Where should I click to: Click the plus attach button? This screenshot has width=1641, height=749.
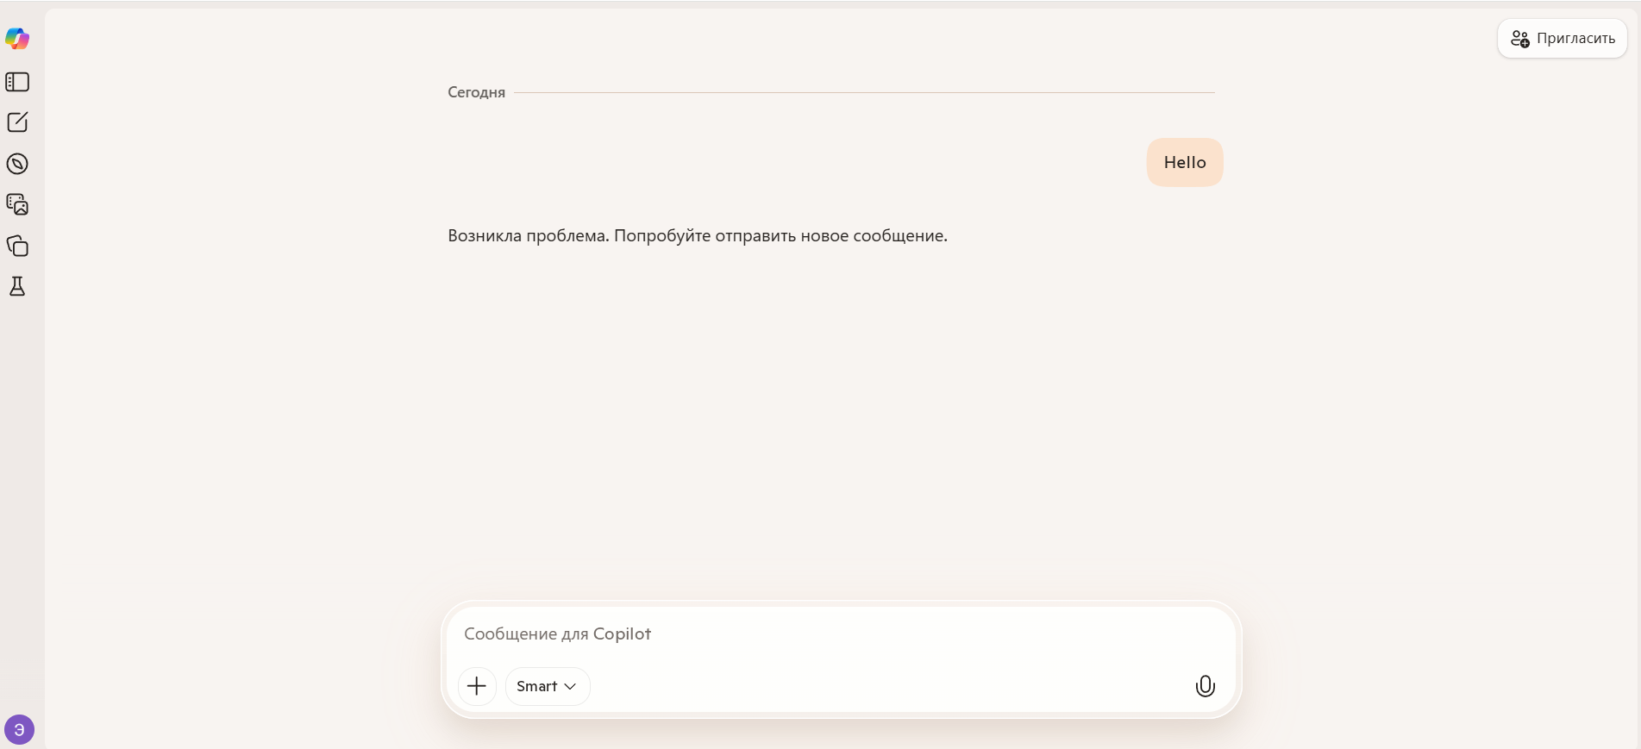coord(477,686)
